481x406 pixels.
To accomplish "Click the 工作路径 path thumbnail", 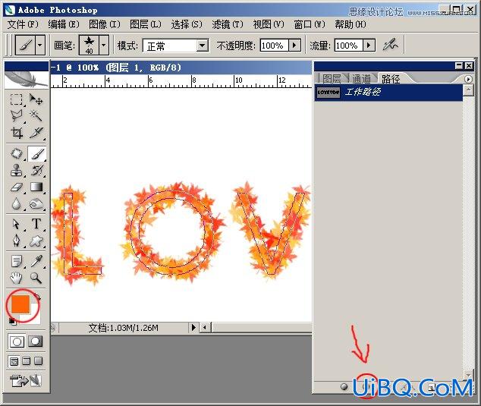I will (329, 92).
